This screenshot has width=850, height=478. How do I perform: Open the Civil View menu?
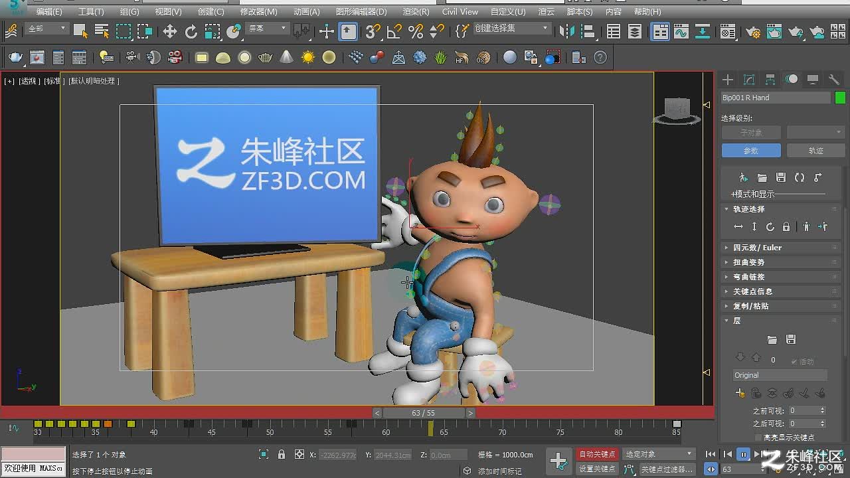click(x=460, y=11)
